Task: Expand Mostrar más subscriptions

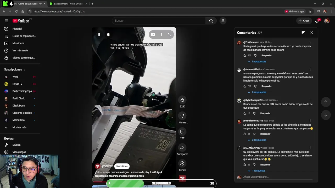Action: [x=20, y=127]
